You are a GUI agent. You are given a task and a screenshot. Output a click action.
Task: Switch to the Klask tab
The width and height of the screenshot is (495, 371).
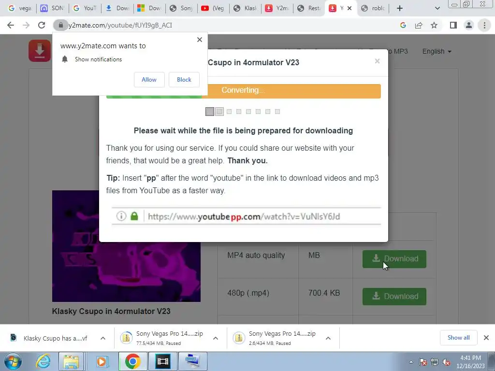(x=246, y=8)
